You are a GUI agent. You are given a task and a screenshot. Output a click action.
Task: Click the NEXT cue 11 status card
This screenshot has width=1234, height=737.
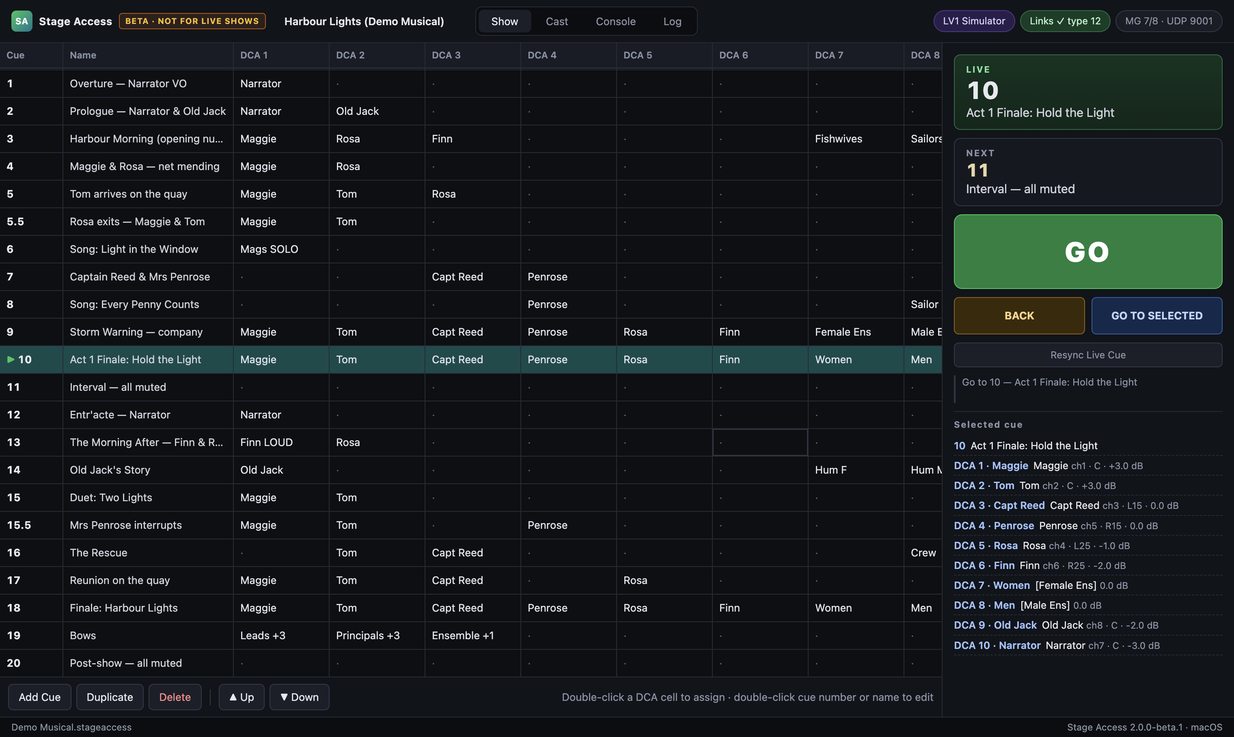pyautogui.click(x=1087, y=172)
